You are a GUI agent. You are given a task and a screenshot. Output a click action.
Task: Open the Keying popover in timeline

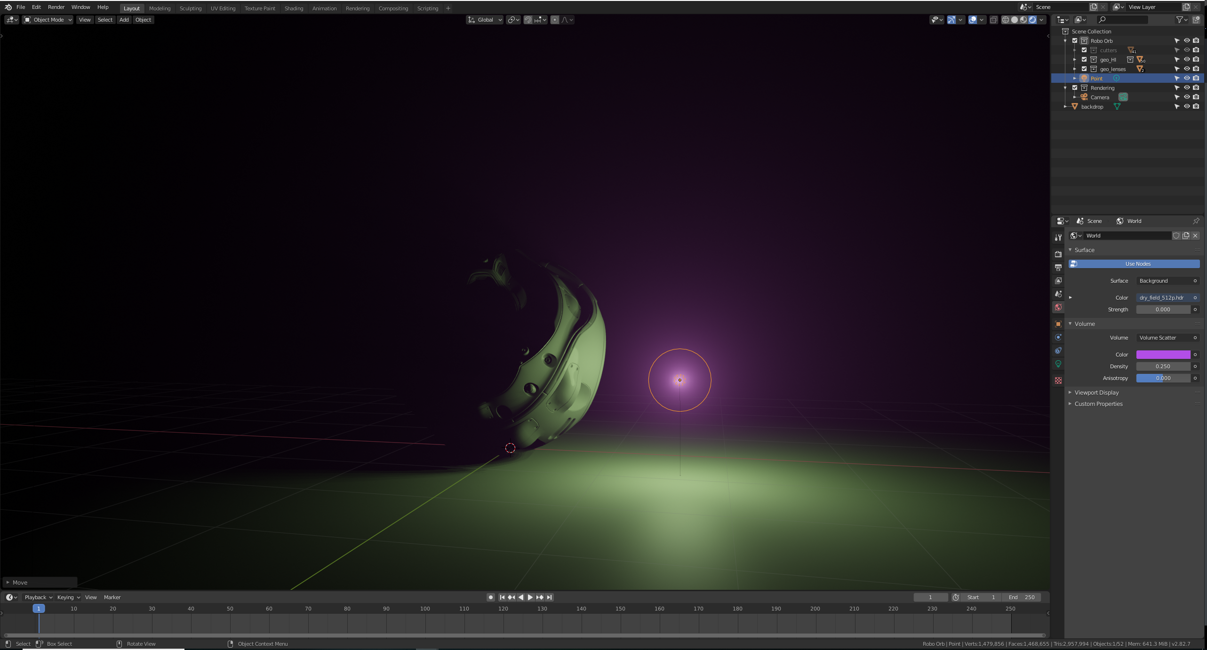click(x=68, y=597)
